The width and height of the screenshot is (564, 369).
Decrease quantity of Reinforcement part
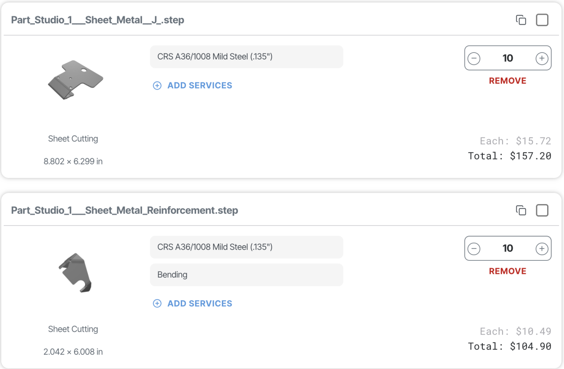pyautogui.click(x=474, y=248)
